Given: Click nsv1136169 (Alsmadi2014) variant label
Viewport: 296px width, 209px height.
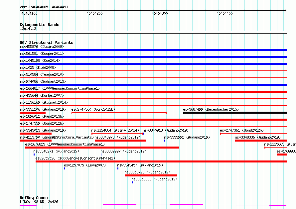Looking at the screenshot, I should (x=44, y=102).
